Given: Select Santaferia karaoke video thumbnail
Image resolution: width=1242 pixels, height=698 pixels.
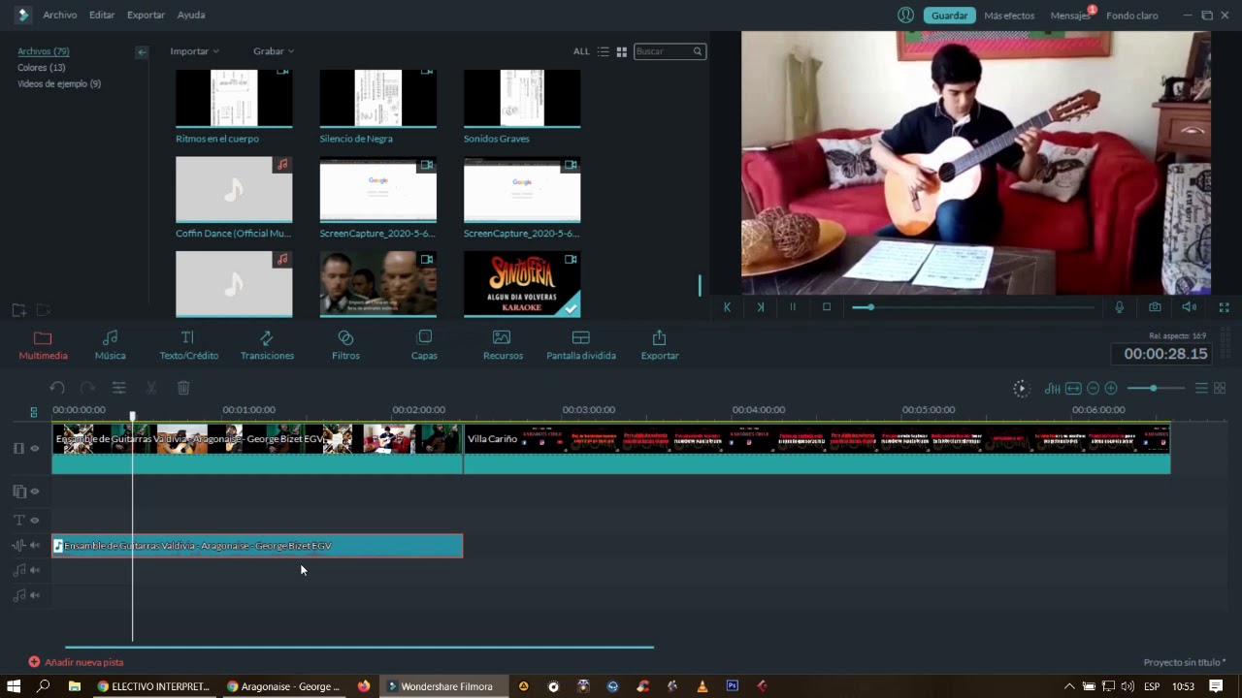Looking at the screenshot, I should (x=522, y=284).
